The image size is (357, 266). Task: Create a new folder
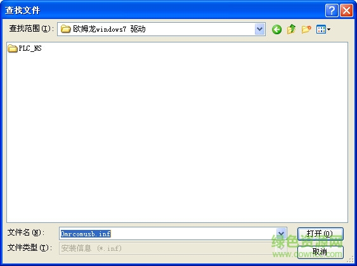306,29
